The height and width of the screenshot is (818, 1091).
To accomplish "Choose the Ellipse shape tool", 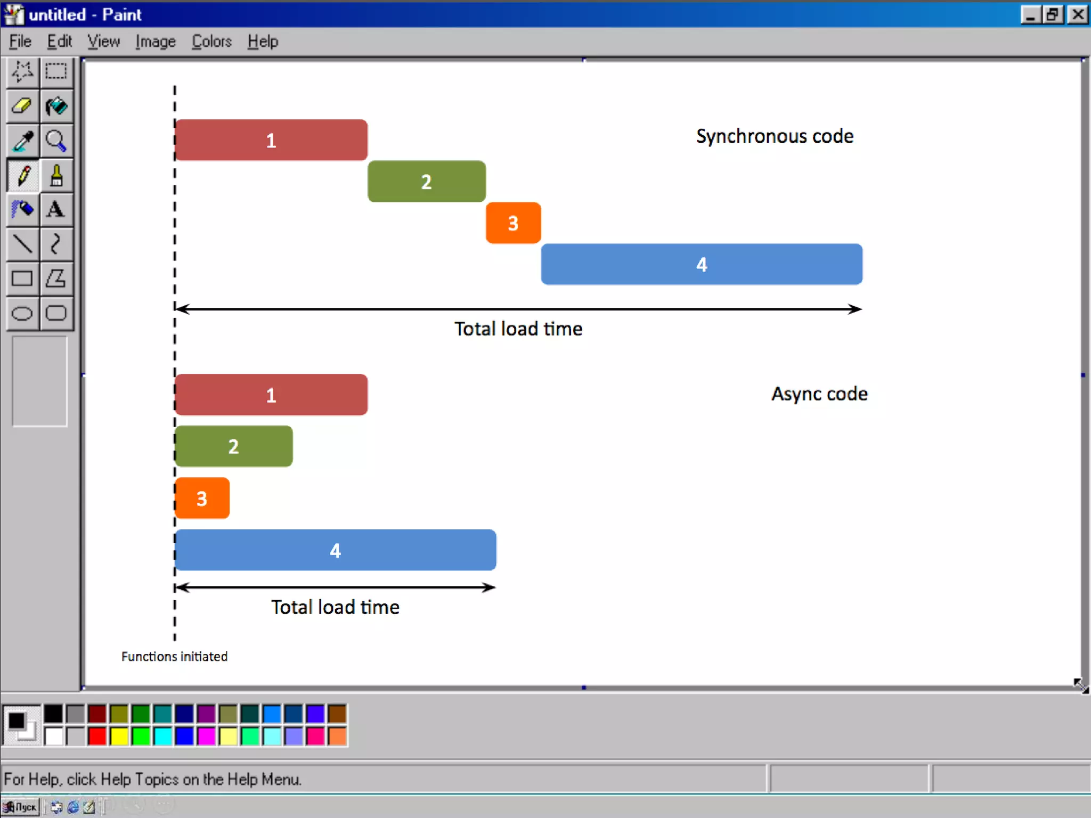I will (22, 313).
